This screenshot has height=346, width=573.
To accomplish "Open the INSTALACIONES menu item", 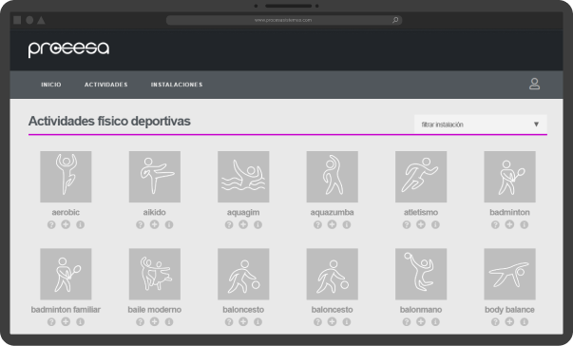I will [x=177, y=85].
